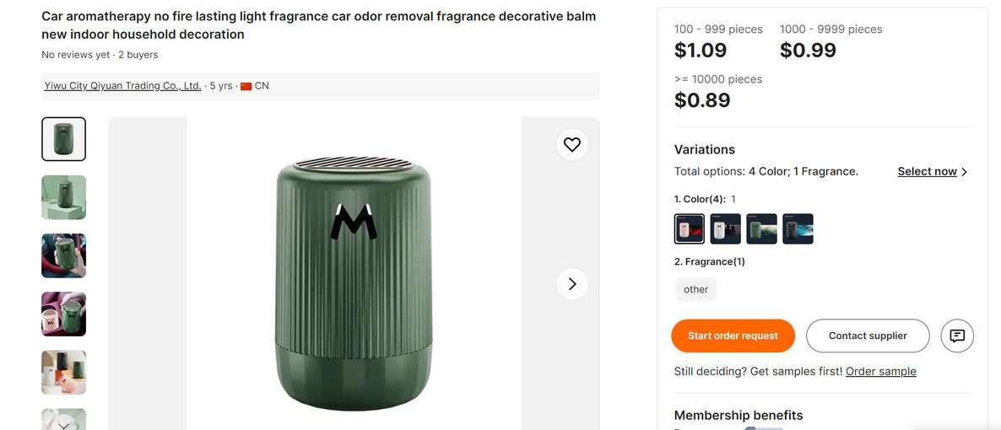Select the pink diffuser color option
Viewport: 1001px width, 430px height.
coord(690,228)
